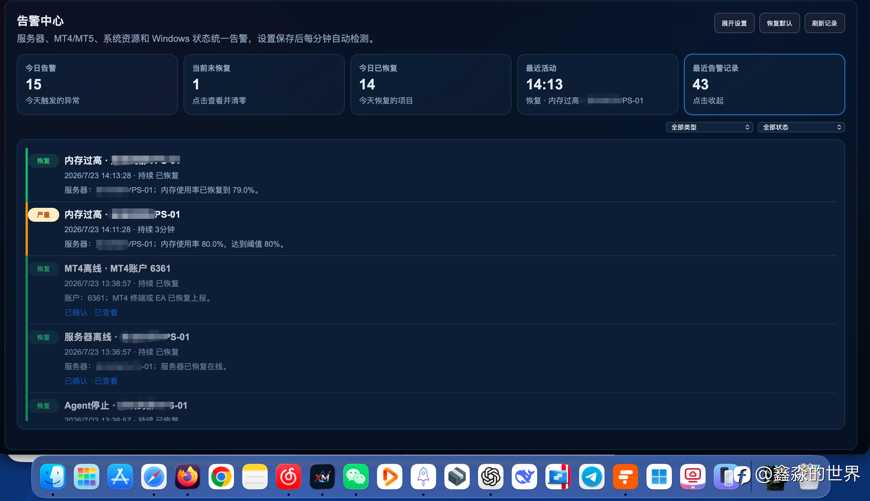The width and height of the screenshot is (870, 501).
Task: Open Finder from the dock
Action: tap(53, 477)
